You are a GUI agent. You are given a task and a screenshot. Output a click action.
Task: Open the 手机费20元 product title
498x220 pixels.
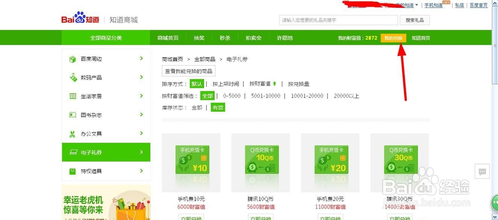330,199
